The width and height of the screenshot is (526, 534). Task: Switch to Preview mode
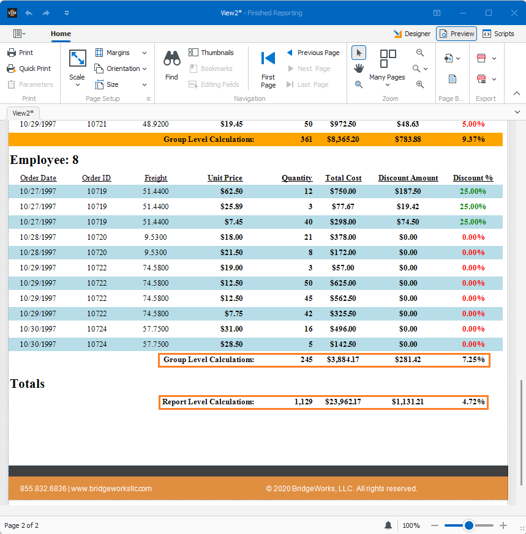coord(456,34)
